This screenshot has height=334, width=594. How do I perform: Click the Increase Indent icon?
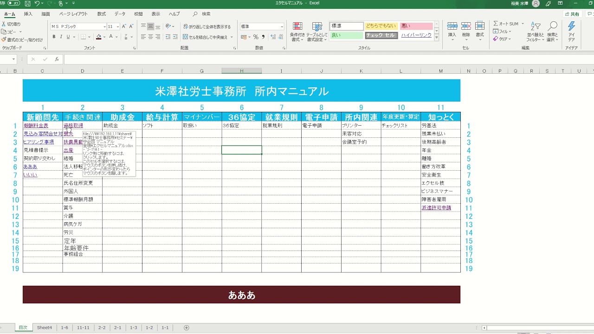coord(175,37)
